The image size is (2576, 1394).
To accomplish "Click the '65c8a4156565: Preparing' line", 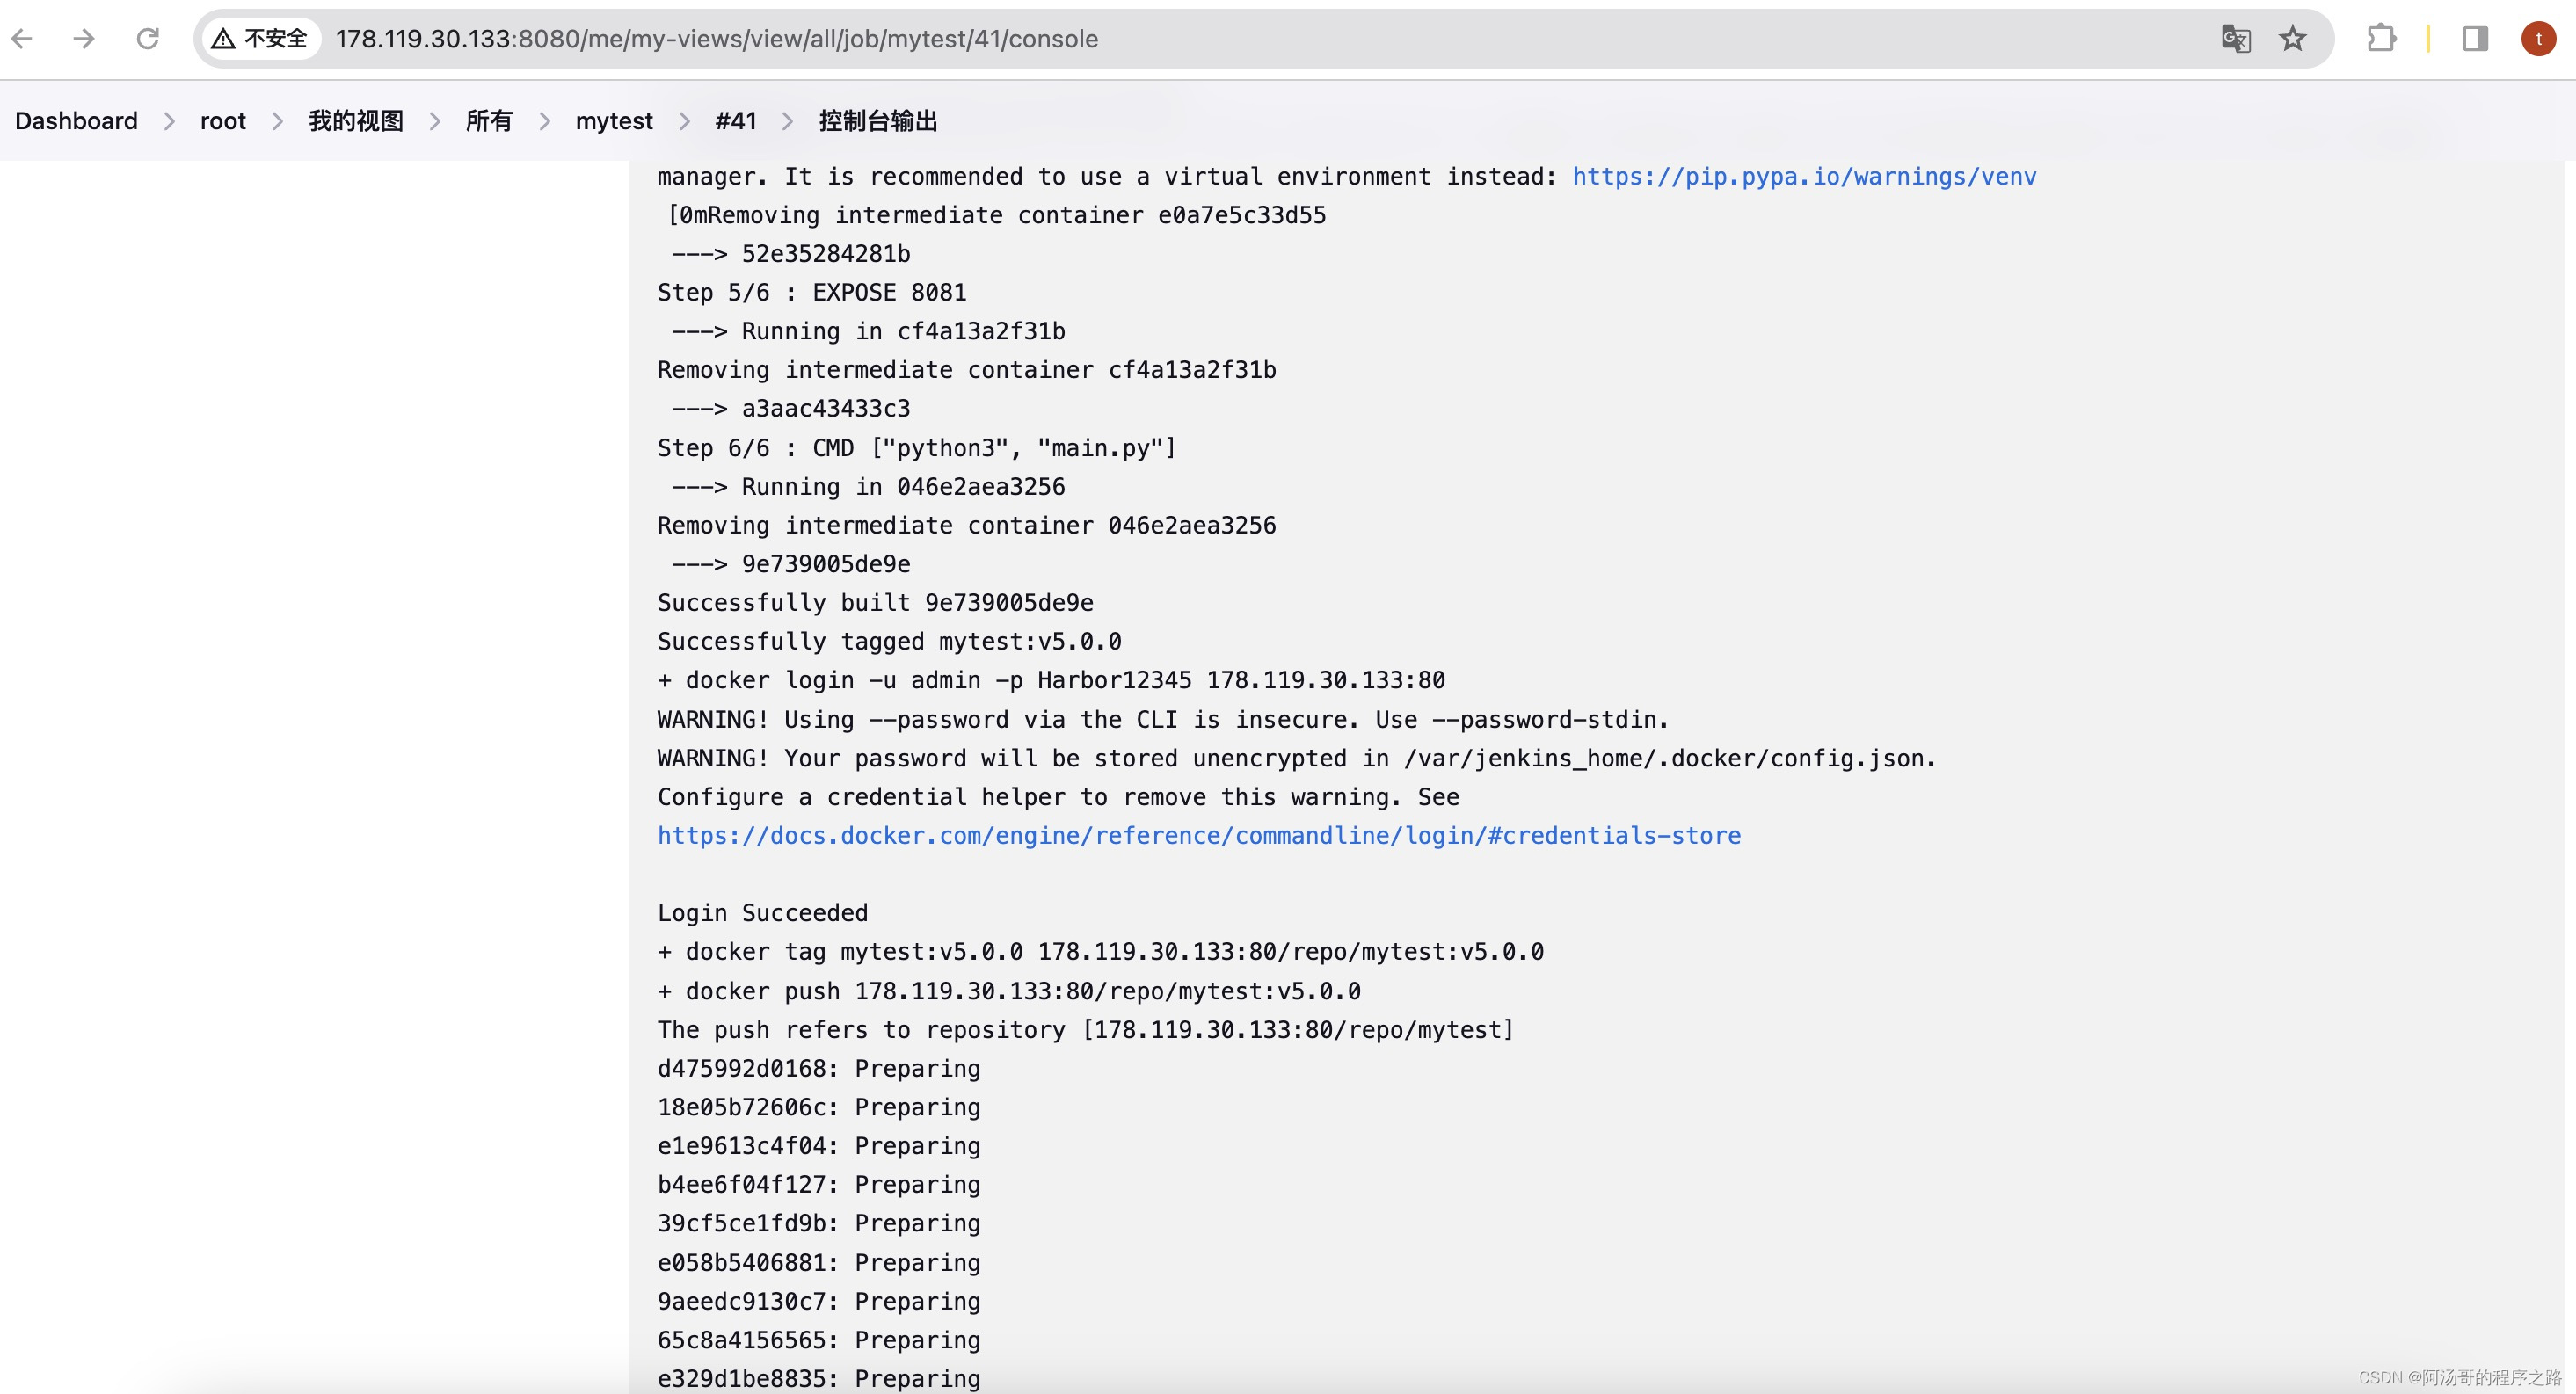I will pos(819,1340).
